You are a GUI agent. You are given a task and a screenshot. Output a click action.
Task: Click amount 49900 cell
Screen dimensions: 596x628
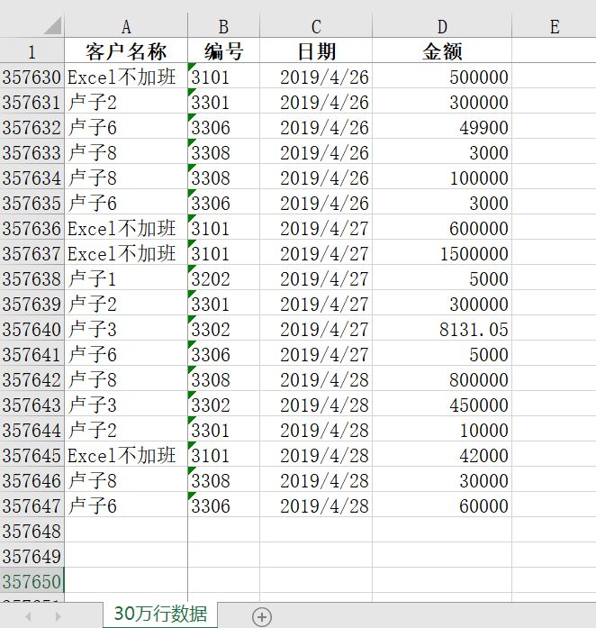[x=442, y=126]
